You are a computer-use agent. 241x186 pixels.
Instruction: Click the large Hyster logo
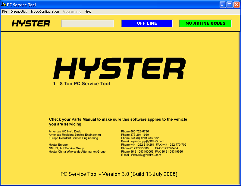click(119, 68)
